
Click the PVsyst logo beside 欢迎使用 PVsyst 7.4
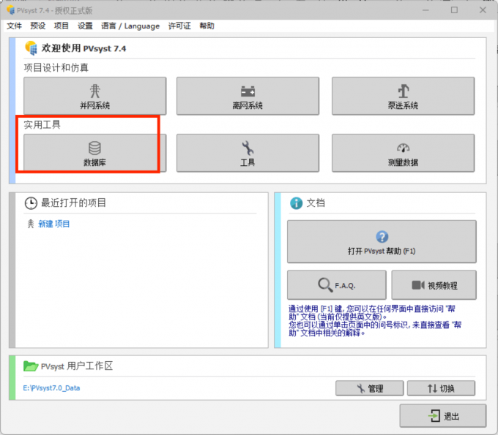(x=31, y=48)
